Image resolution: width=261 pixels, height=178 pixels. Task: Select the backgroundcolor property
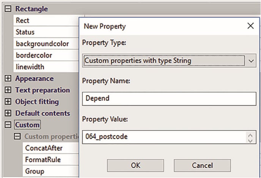click(46, 44)
